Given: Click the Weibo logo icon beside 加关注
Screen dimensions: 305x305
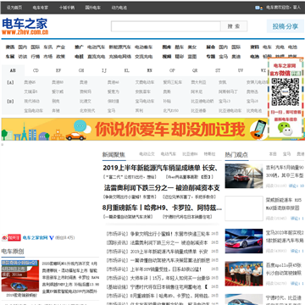Looking at the screenshot, I should [4, 237].
